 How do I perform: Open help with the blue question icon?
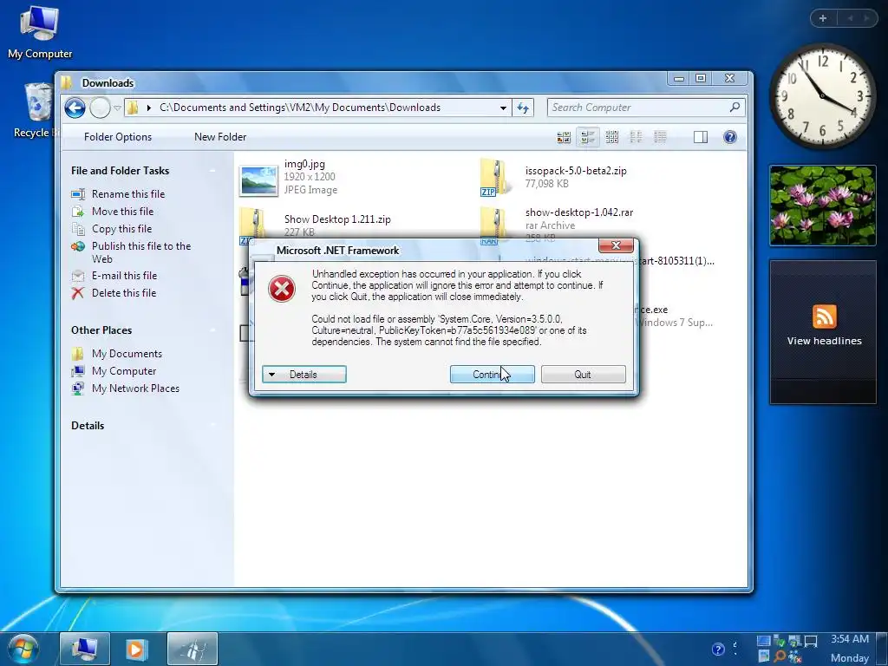click(730, 137)
